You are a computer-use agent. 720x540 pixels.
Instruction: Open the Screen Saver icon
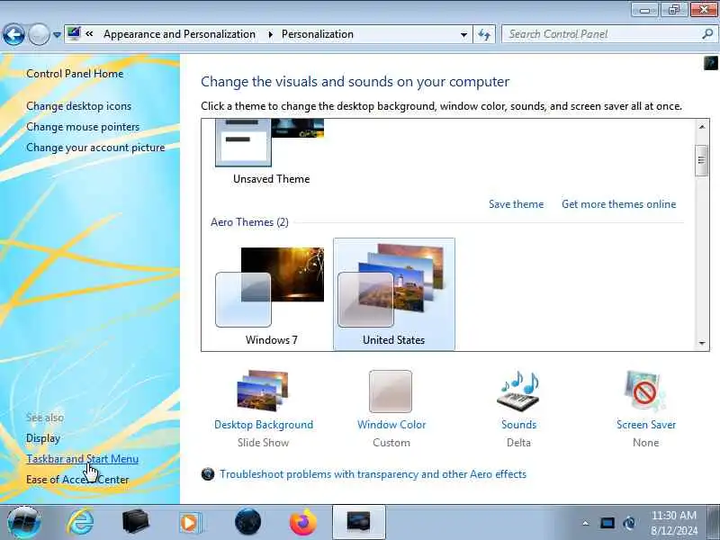pos(645,391)
